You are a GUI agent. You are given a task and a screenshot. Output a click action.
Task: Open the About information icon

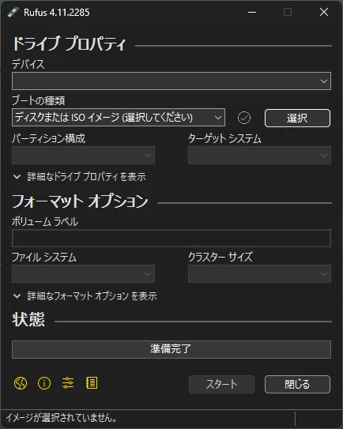44,383
